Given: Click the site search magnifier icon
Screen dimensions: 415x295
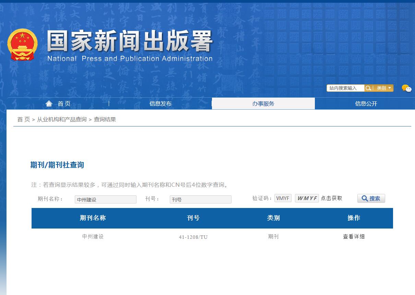Looking at the screenshot, I should [x=368, y=88].
